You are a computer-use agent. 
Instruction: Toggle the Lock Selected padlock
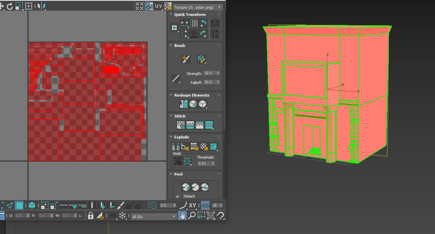91,216
